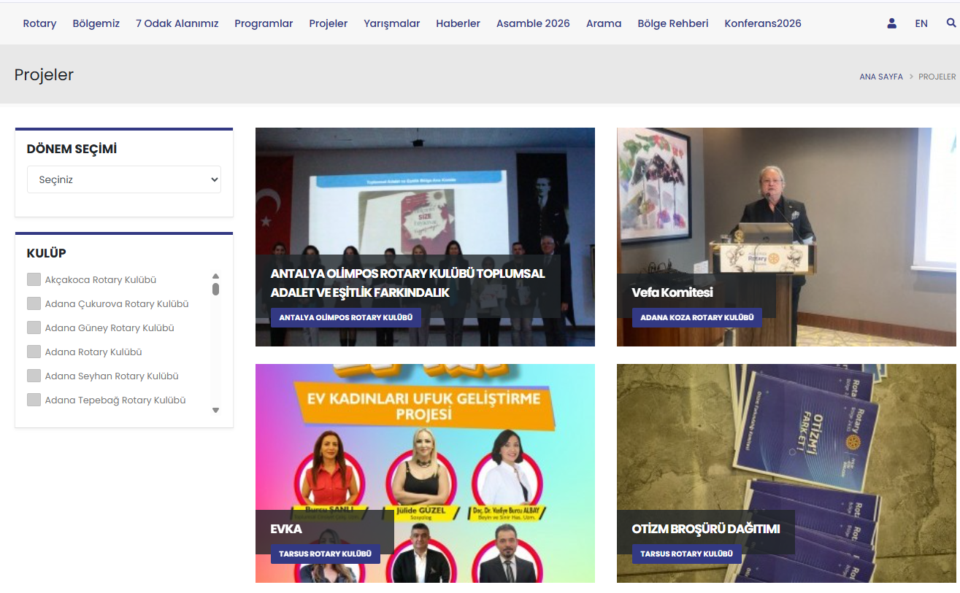Image resolution: width=960 pixels, height=593 pixels.
Task: Open the Otizm Broşürü Dağıtımı project
Action: tap(705, 529)
